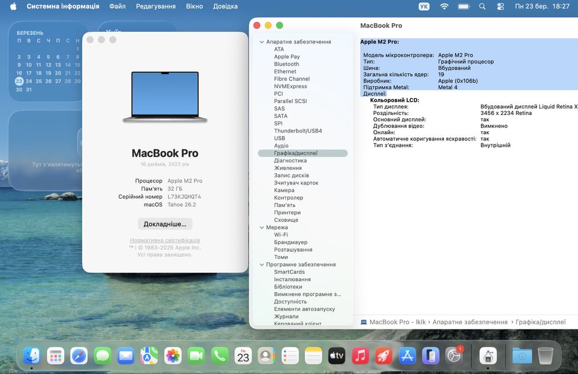
Task: Open the Trash in the Dock
Action: pyautogui.click(x=546, y=356)
